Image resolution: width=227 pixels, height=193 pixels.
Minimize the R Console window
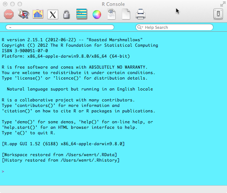pos(12,4)
